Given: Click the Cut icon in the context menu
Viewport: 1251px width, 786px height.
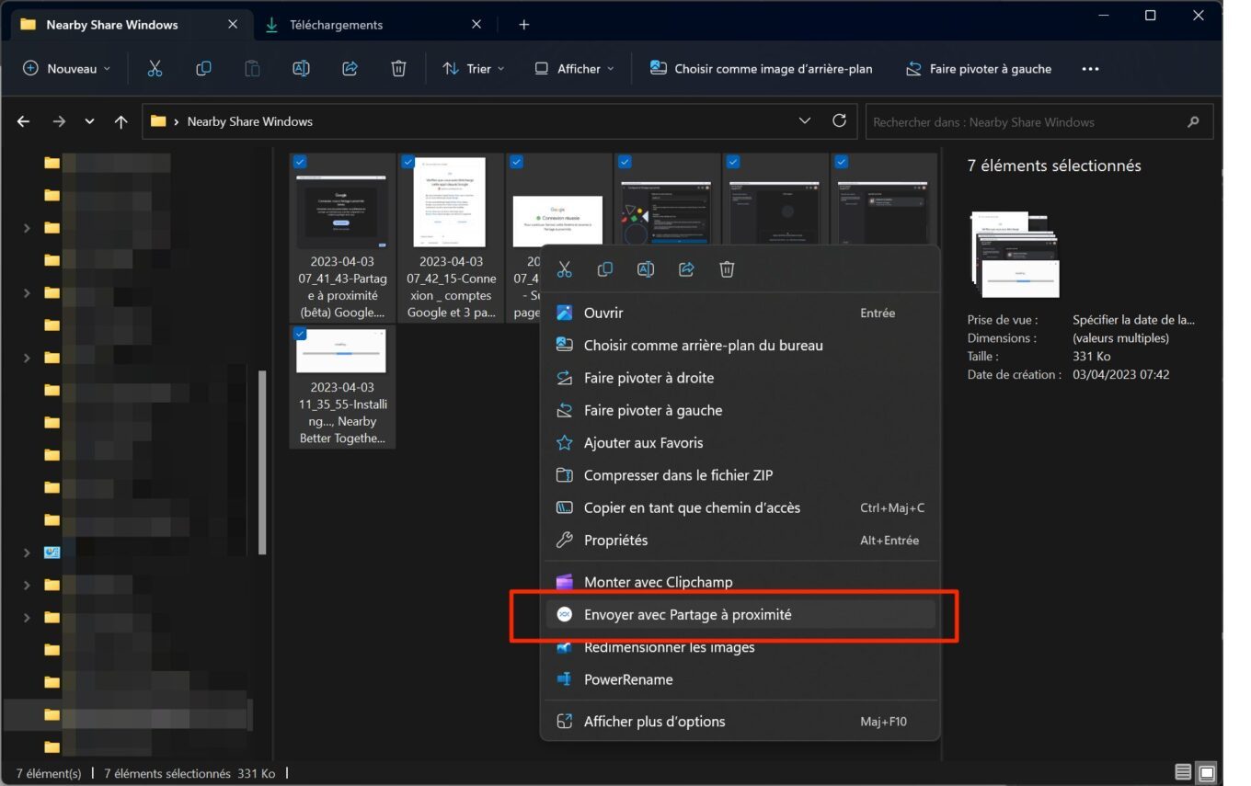Looking at the screenshot, I should (x=565, y=269).
